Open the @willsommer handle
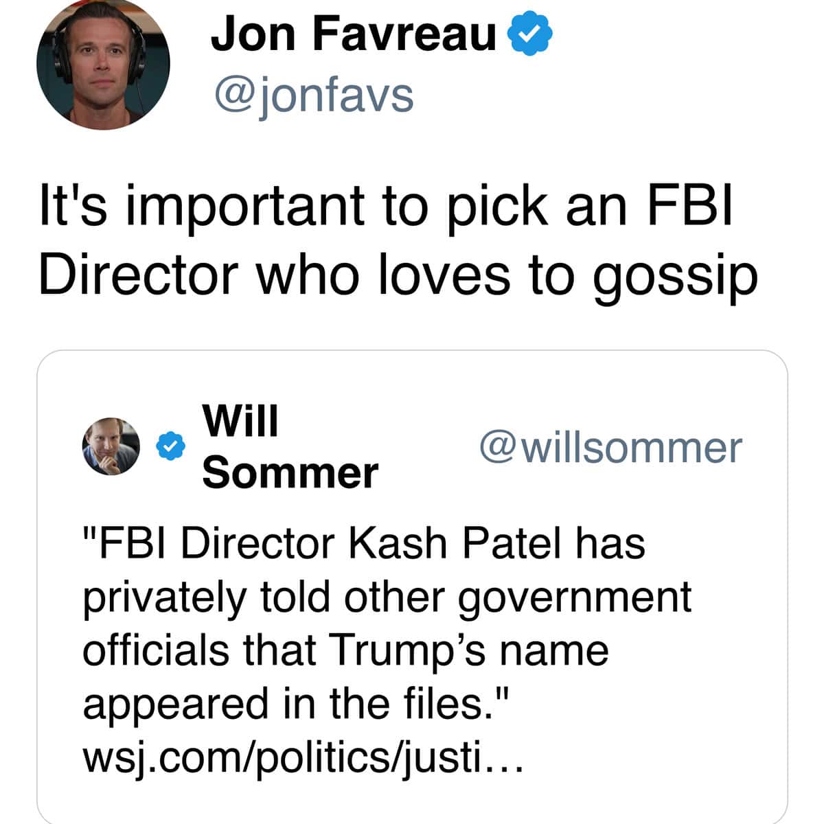 click(610, 447)
